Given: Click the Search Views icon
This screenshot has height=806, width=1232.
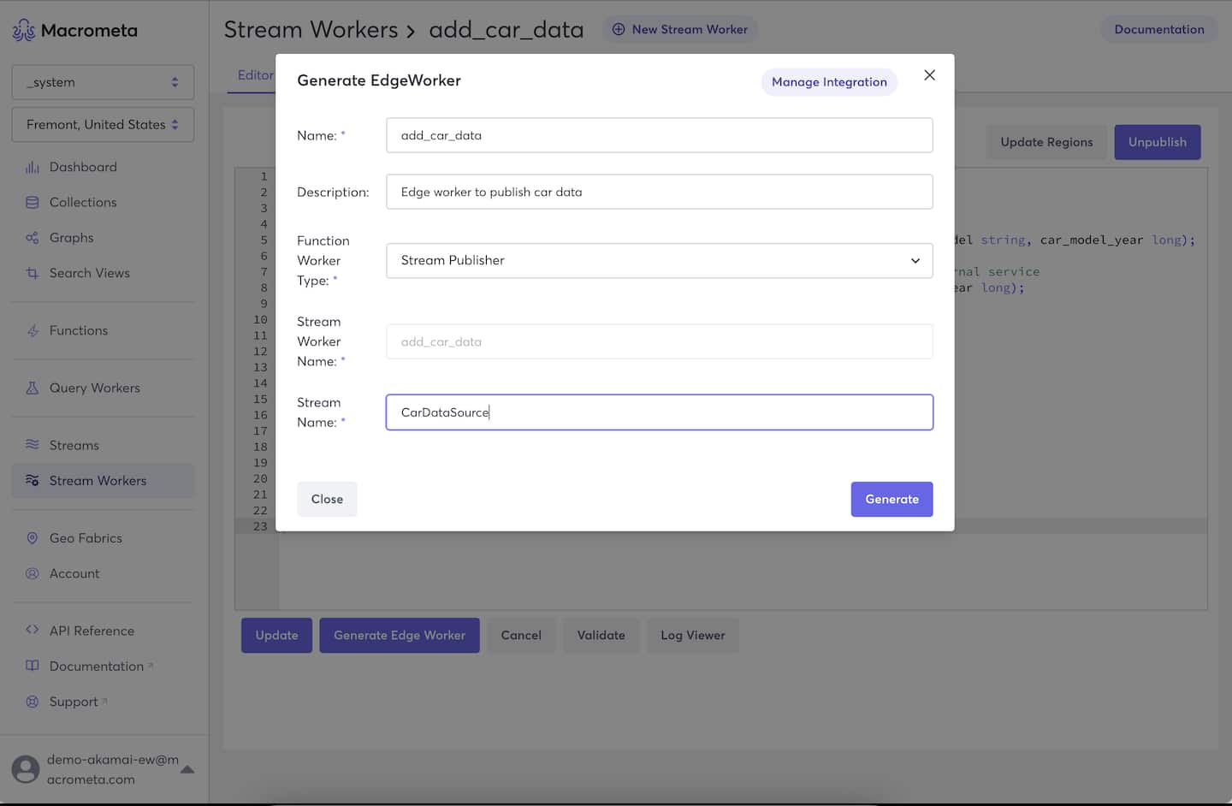Looking at the screenshot, I should click(33, 273).
